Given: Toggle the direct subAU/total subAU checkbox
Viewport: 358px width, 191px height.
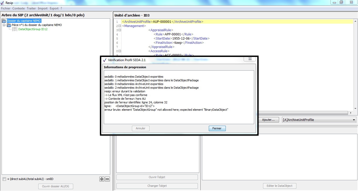Looking at the screenshot, I should 4,179.
